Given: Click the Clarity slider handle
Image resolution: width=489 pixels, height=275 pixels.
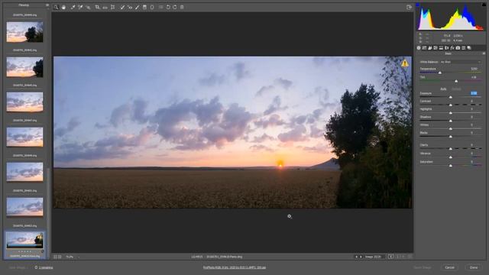Looking at the screenshot, I should tap(451, 149).
